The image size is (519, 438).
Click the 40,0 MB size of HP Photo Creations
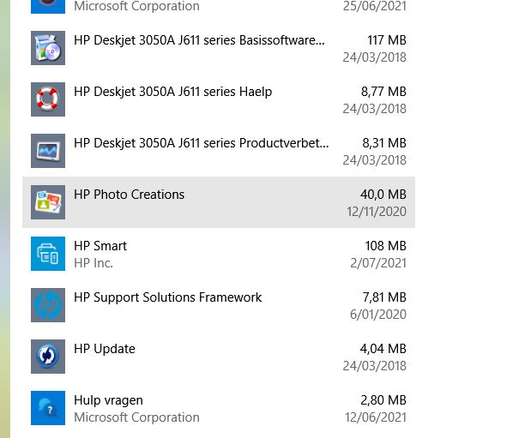(x=383, y=195)
